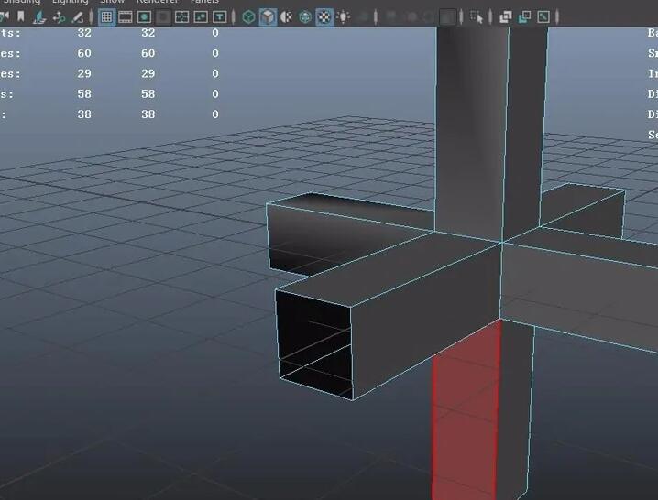Toggle the film gate display
Viewport: 658px width, 500px height.
pyautogui.click(x=126, y=16)
